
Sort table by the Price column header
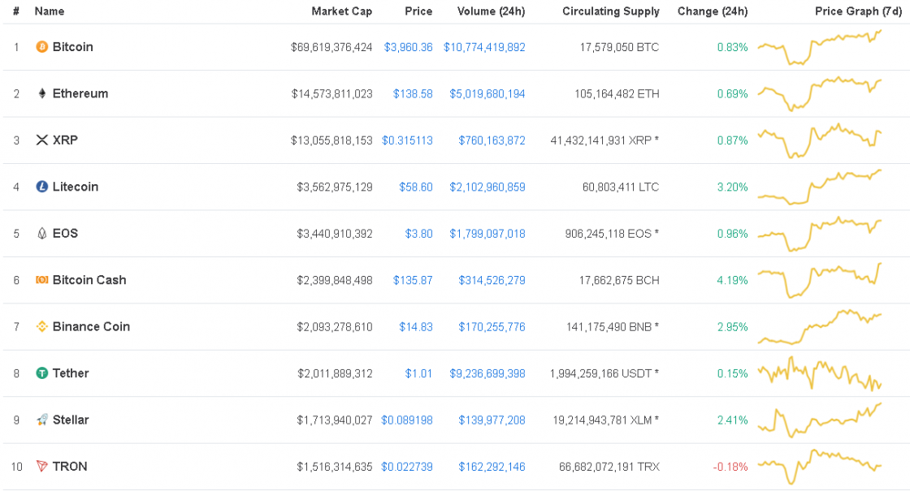pos(419,11)
